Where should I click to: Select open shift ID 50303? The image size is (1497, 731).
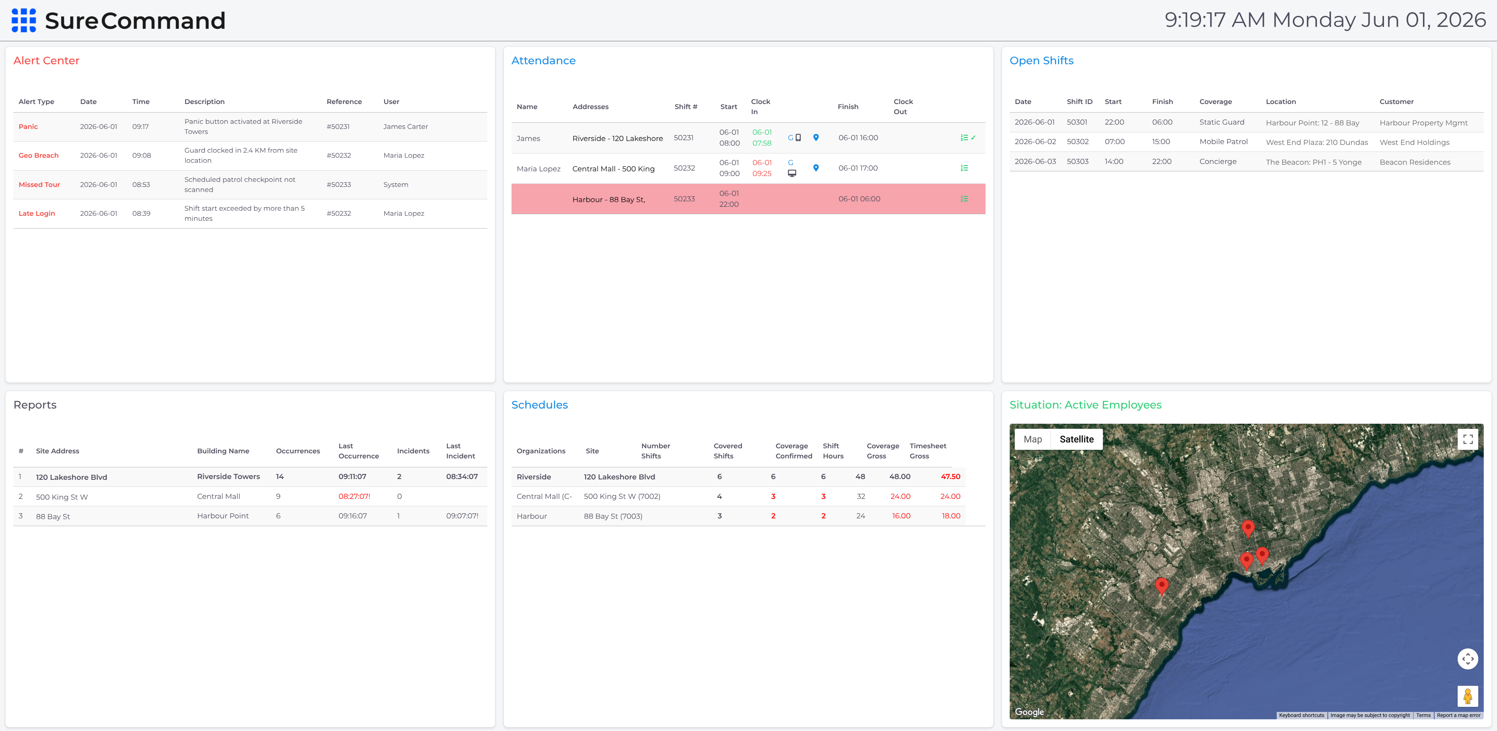[x=1078, y=161]
